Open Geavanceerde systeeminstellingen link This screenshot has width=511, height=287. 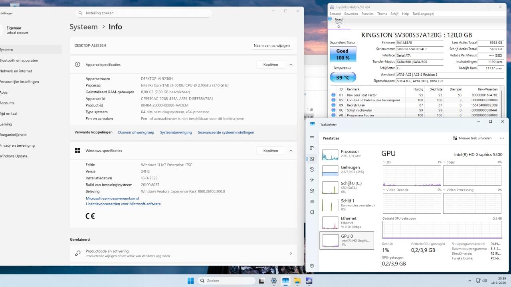pos(226,132)
